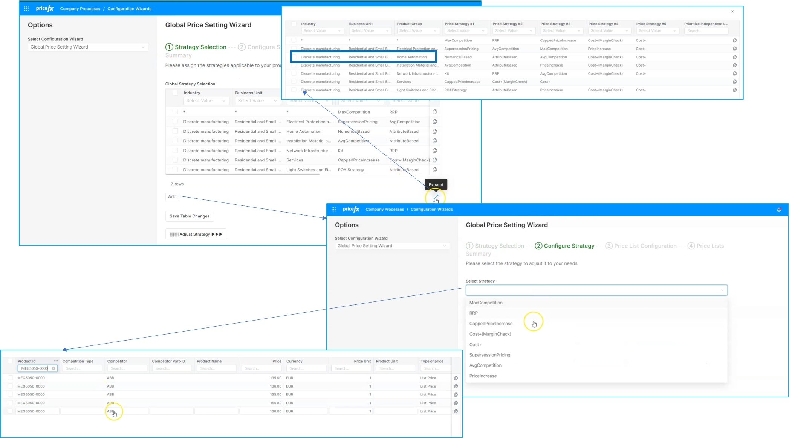Check the Home Automation row in the Strategy Selection table
The width and height of the screenshot is (789, 438).
[175, 131]
